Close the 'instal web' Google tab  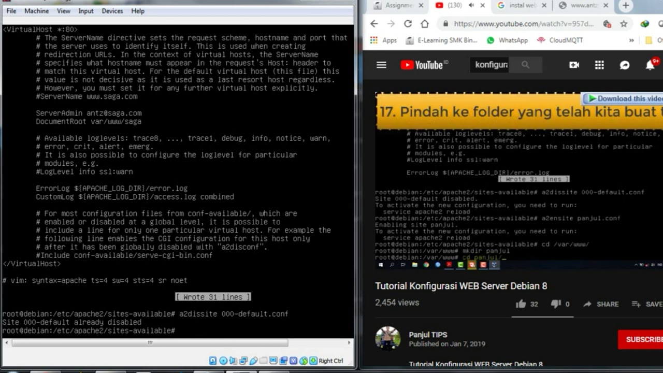[x=545, y=6]
